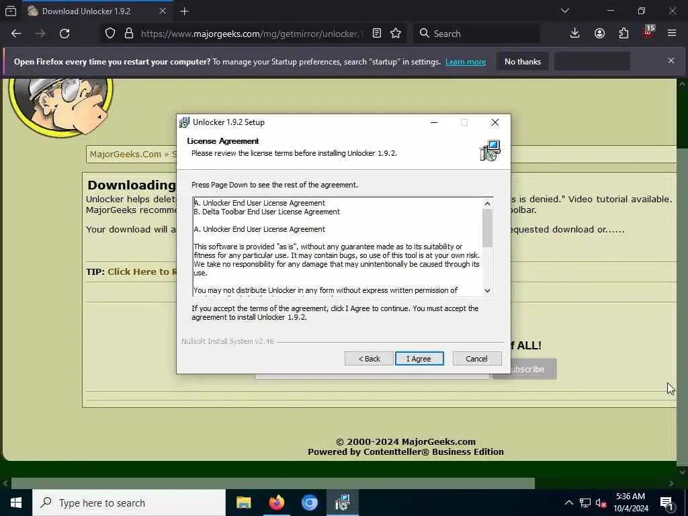Click the Type here to search box
The height and width of the screenshot is (516, 688).
(129, 503)
